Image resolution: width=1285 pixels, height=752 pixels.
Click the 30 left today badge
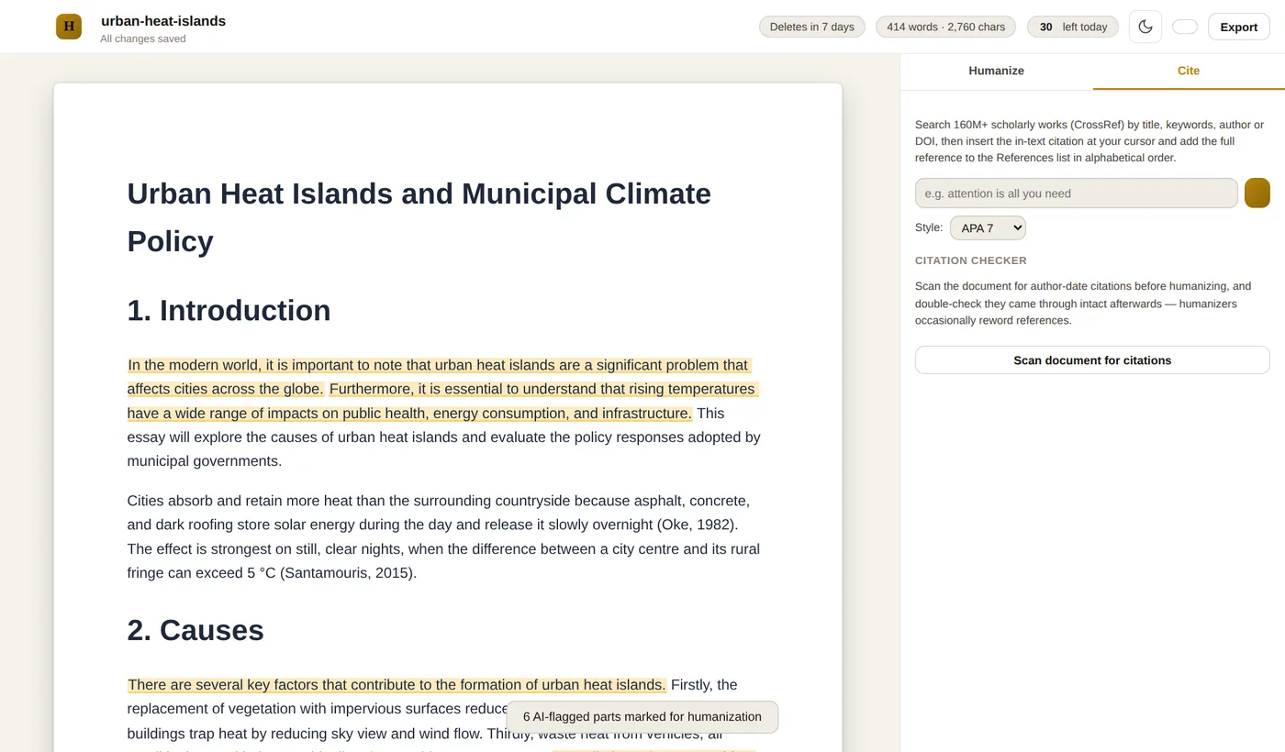(1073, 27)
